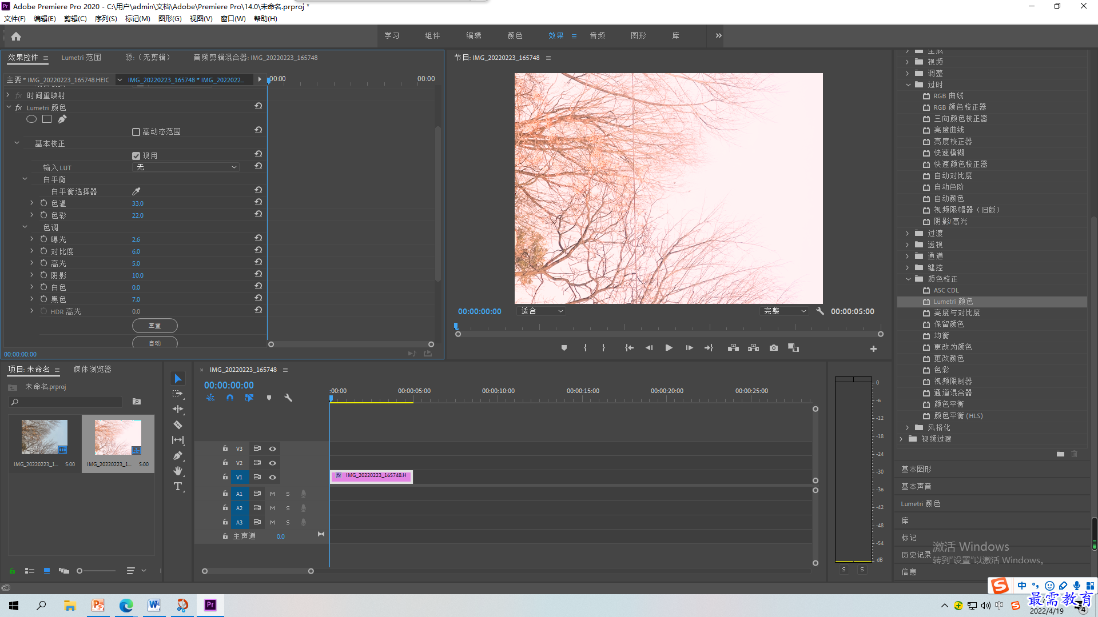This screenshot has width=1098, height=617.
Task: Click the 对比度 value 6.0
Action: tap(136, 251)
